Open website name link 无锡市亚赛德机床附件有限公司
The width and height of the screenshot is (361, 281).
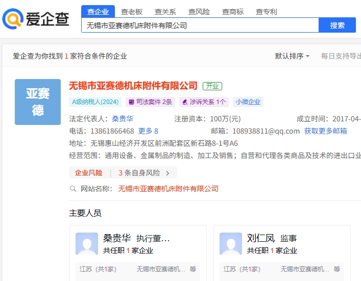[x=169, y=189]
